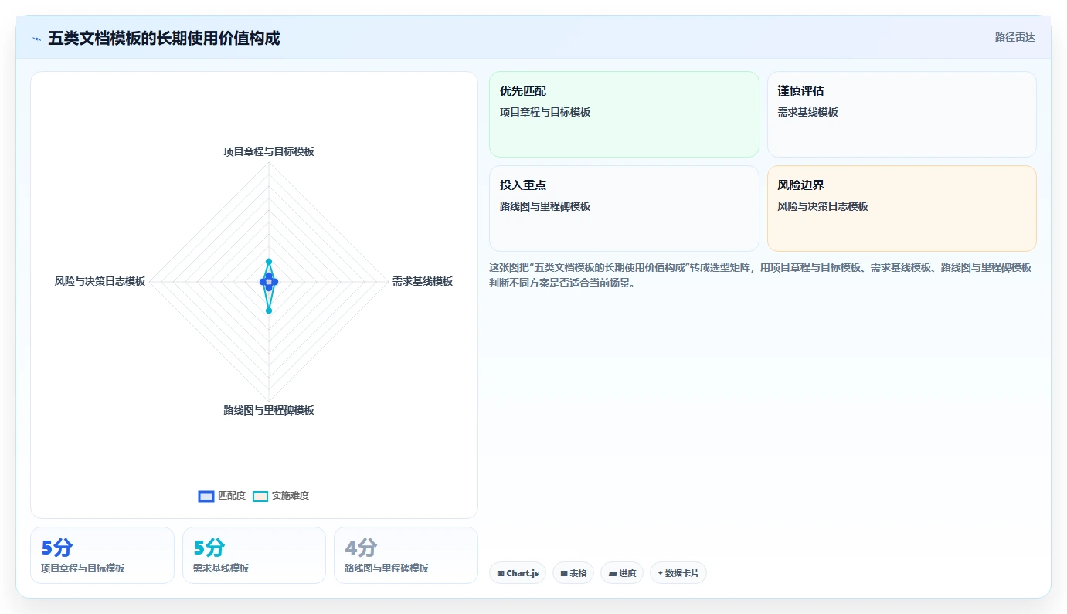Image resolution: width=1067 pixels, height=614 pixels.
Task: Click the blue 5分 score for 项目章程与目标模板
Action: [57, 548]
